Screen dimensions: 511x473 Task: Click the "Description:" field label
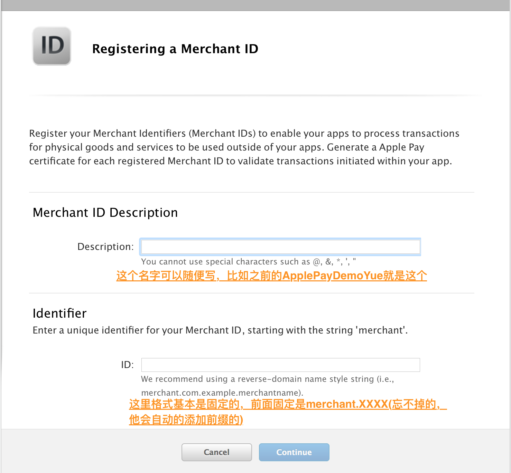105,247
